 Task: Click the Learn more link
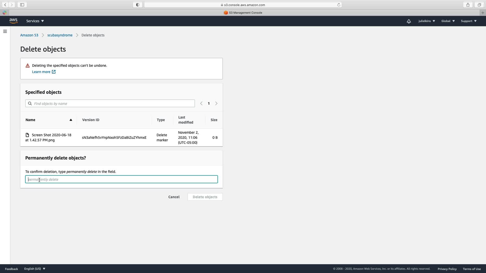pos(44,72)
